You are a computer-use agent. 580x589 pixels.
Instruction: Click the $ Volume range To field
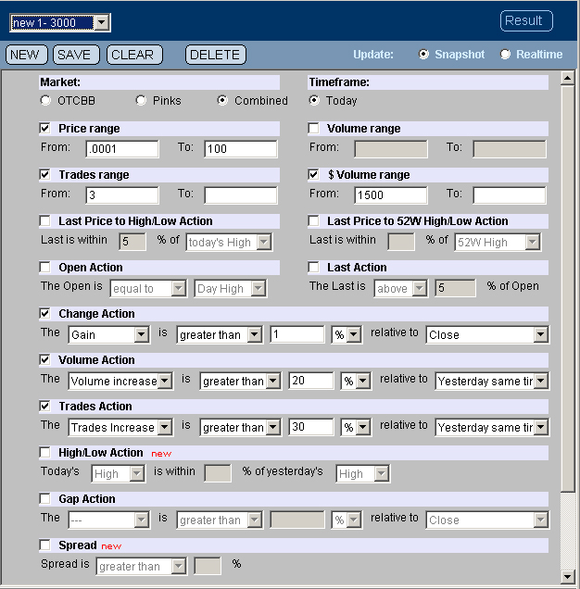click(510, 195)
